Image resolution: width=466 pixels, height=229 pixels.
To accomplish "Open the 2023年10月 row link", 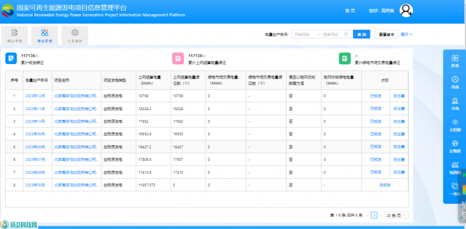I will point(35,121).
